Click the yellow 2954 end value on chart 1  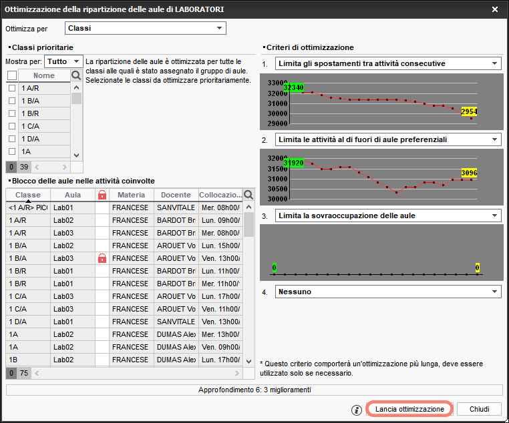click(x=469, y=112)
